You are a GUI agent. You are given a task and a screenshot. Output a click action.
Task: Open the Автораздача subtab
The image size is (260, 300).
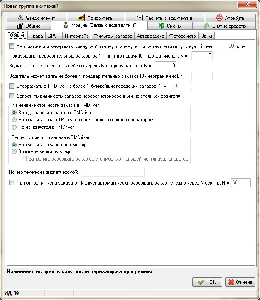click(x=151, y=36)
